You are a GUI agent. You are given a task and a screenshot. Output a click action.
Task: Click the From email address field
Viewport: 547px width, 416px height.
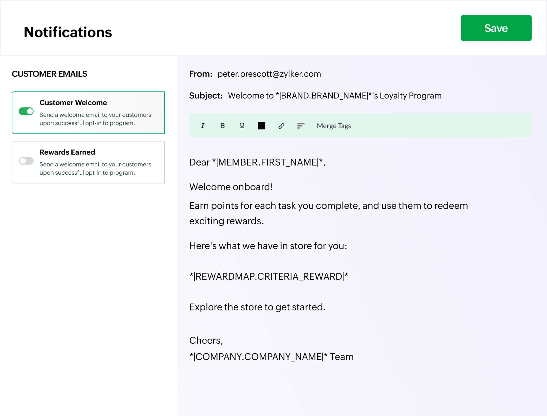point(269,74)
